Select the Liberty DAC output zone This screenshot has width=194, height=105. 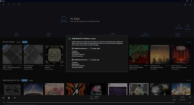click(x=182, y=98)
